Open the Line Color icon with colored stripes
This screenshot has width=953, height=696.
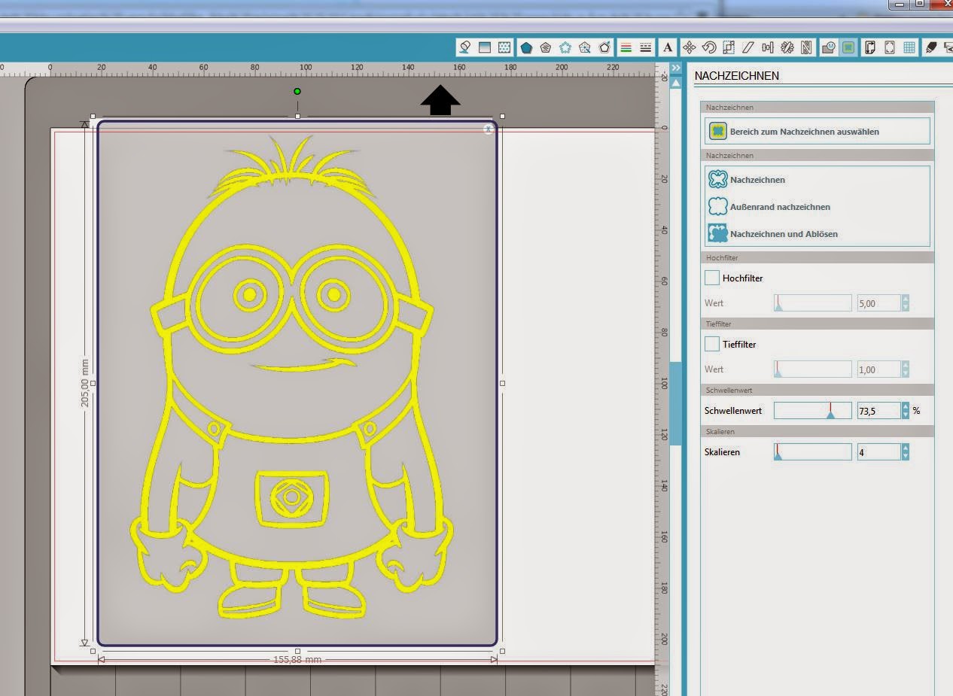[x=626, y=47]
